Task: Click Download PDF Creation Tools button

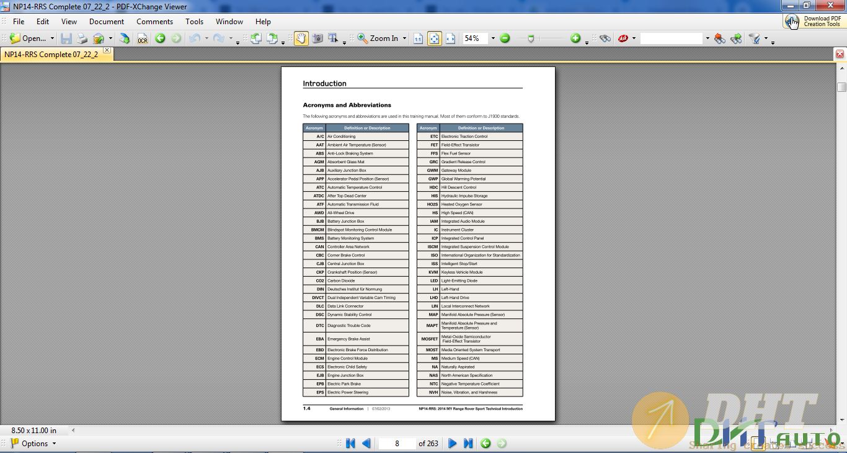Action: pyautogui.click(x=814, y=21)
